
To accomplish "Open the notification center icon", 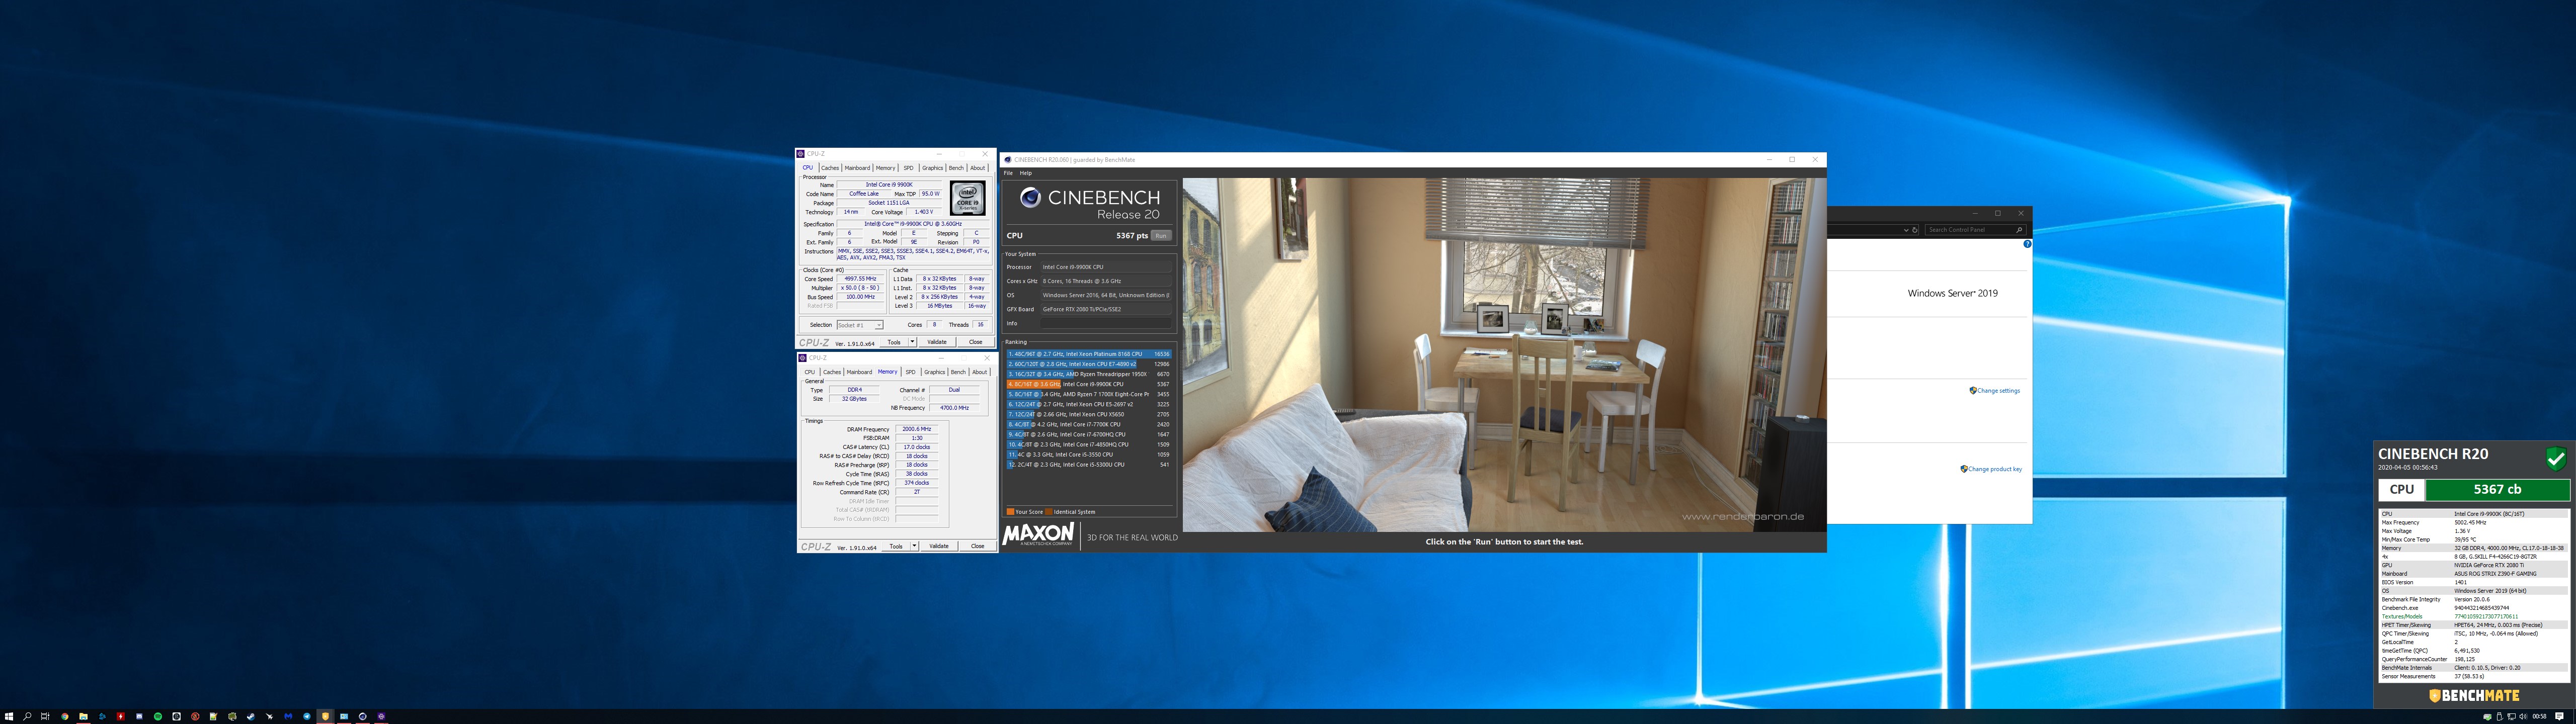I will tap(2559, 716).
